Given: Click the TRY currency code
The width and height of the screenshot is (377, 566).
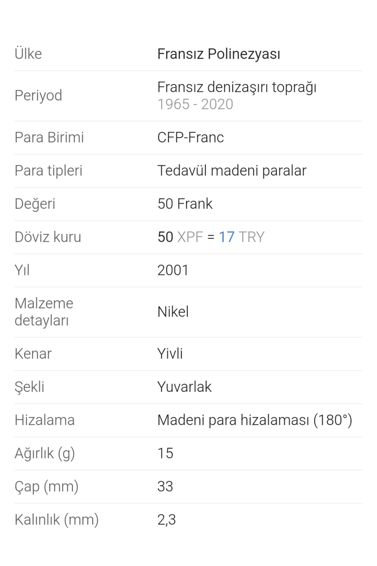Looking at the screenshot, I should point(252,237).
